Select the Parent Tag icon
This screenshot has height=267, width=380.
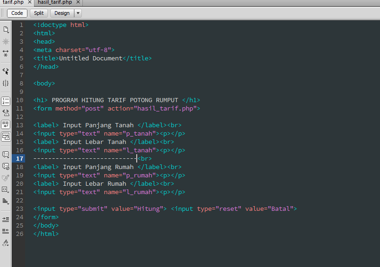(6, 71)
